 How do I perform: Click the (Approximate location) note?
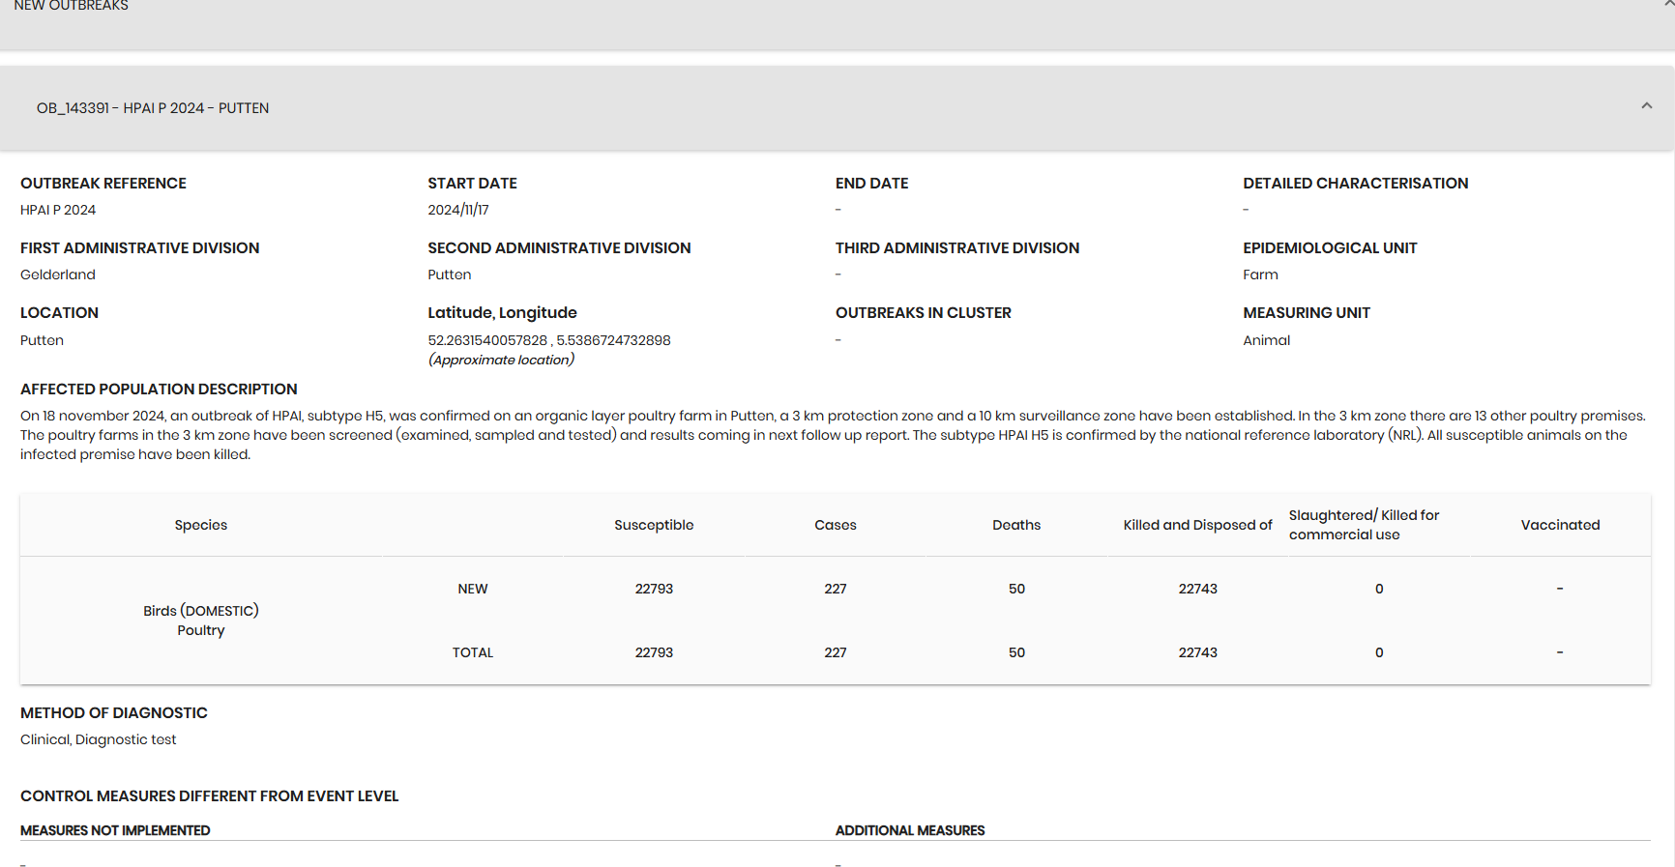coord(501,360)
